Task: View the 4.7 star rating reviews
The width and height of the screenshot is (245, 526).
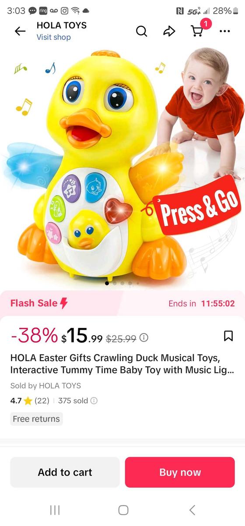Action: (30, 401)
